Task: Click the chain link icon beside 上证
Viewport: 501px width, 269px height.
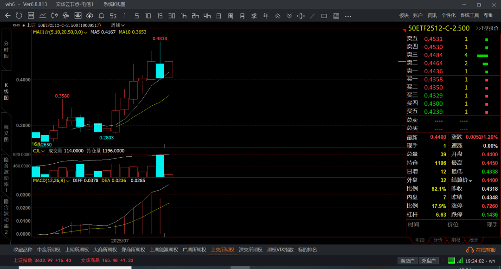Action: (x=16, y=25)
